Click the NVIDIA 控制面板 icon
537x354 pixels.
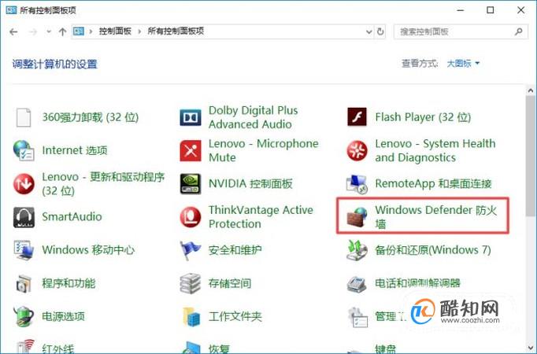pos(191,183)
